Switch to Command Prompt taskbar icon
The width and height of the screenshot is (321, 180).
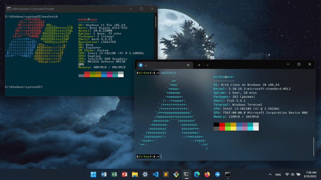click(228, 174)
